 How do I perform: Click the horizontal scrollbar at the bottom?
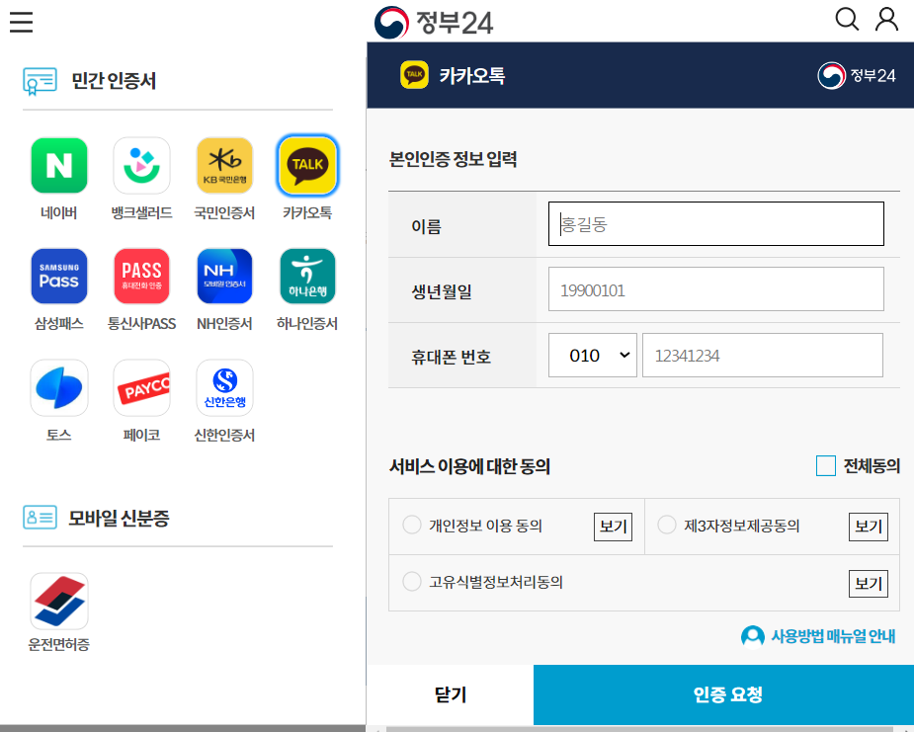(x=639, y=729)
